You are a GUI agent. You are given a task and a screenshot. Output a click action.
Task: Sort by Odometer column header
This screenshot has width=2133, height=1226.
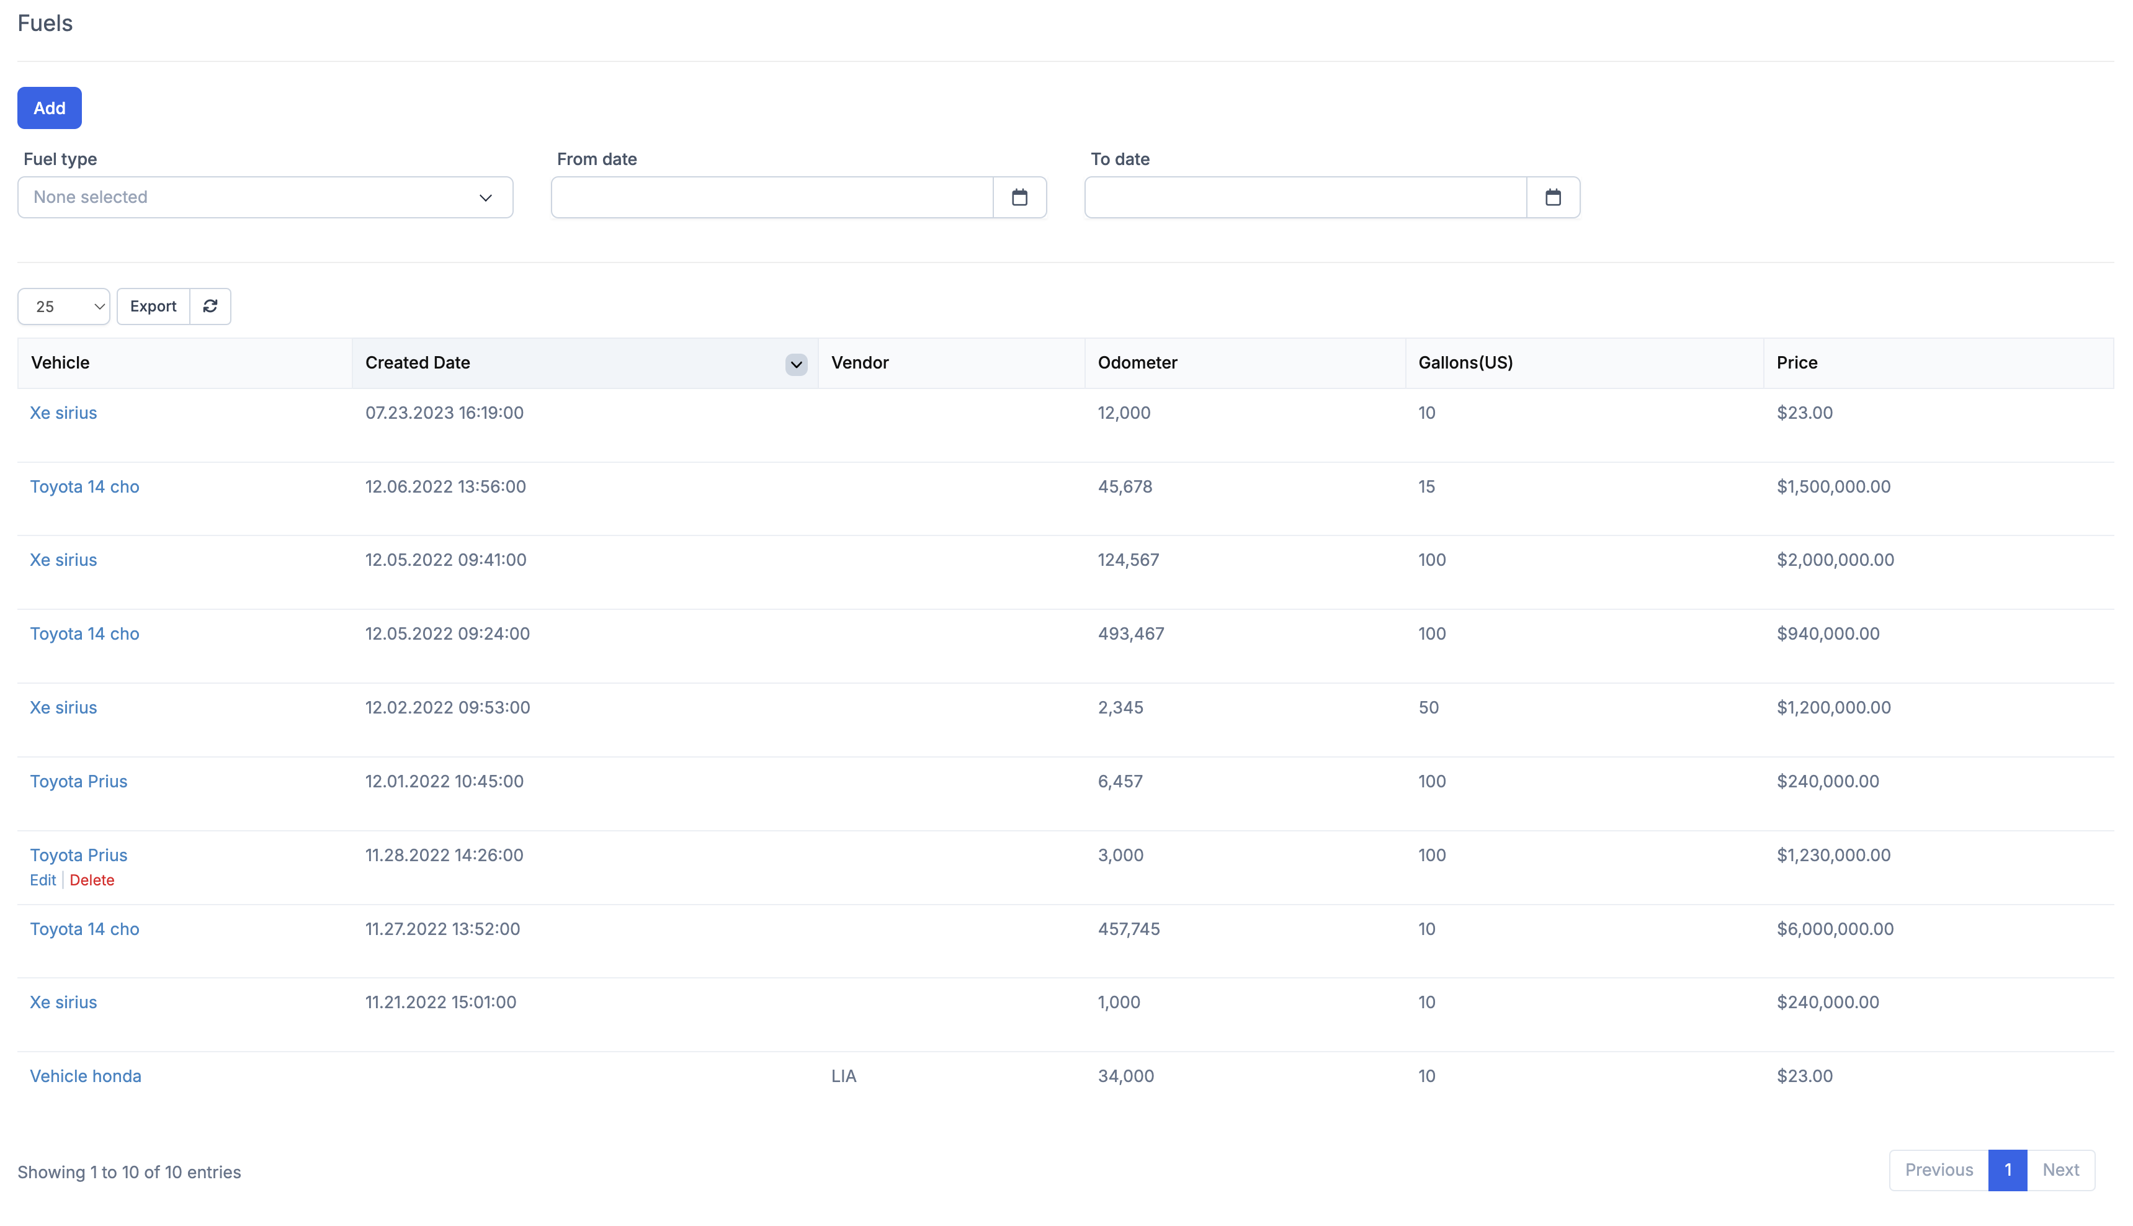pyautogui.click(x=1137, y=363)
